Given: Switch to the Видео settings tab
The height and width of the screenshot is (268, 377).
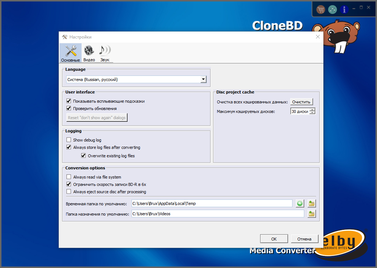Looking at the screenshot, I should pyautogui.click(x=89, y=53).
